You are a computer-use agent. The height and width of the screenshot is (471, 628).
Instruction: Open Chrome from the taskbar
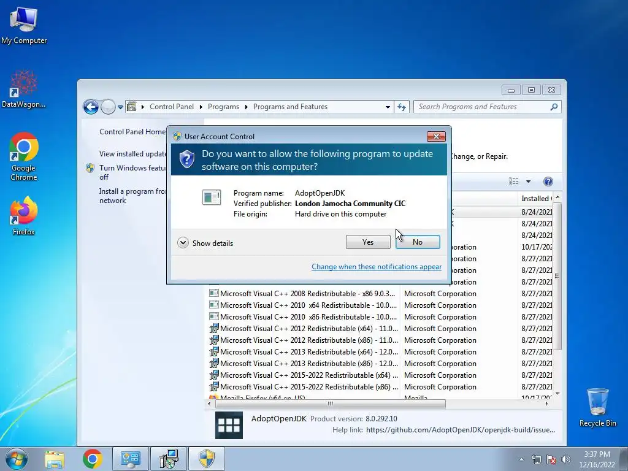point(93,459)
